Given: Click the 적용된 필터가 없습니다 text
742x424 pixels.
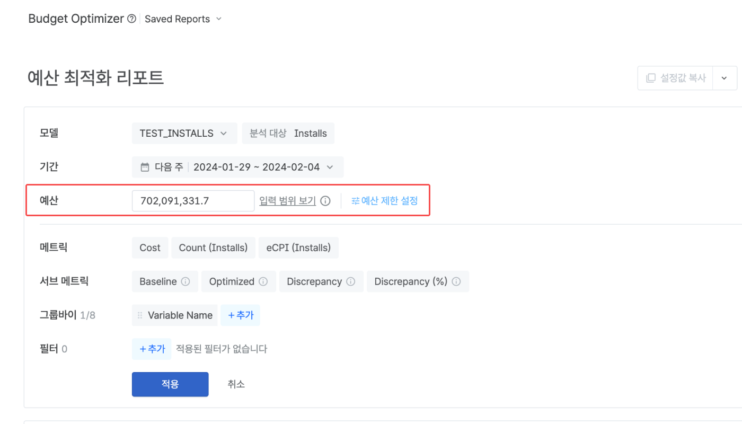Looking at the screenshot, I should click(222, 349).
